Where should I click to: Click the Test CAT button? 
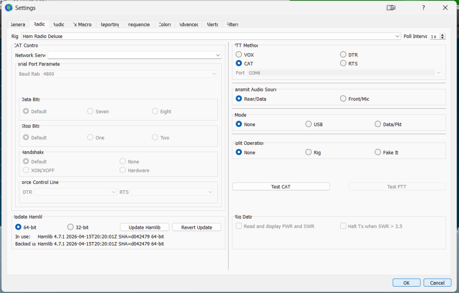pyautogui.click(x=281, y=187)
